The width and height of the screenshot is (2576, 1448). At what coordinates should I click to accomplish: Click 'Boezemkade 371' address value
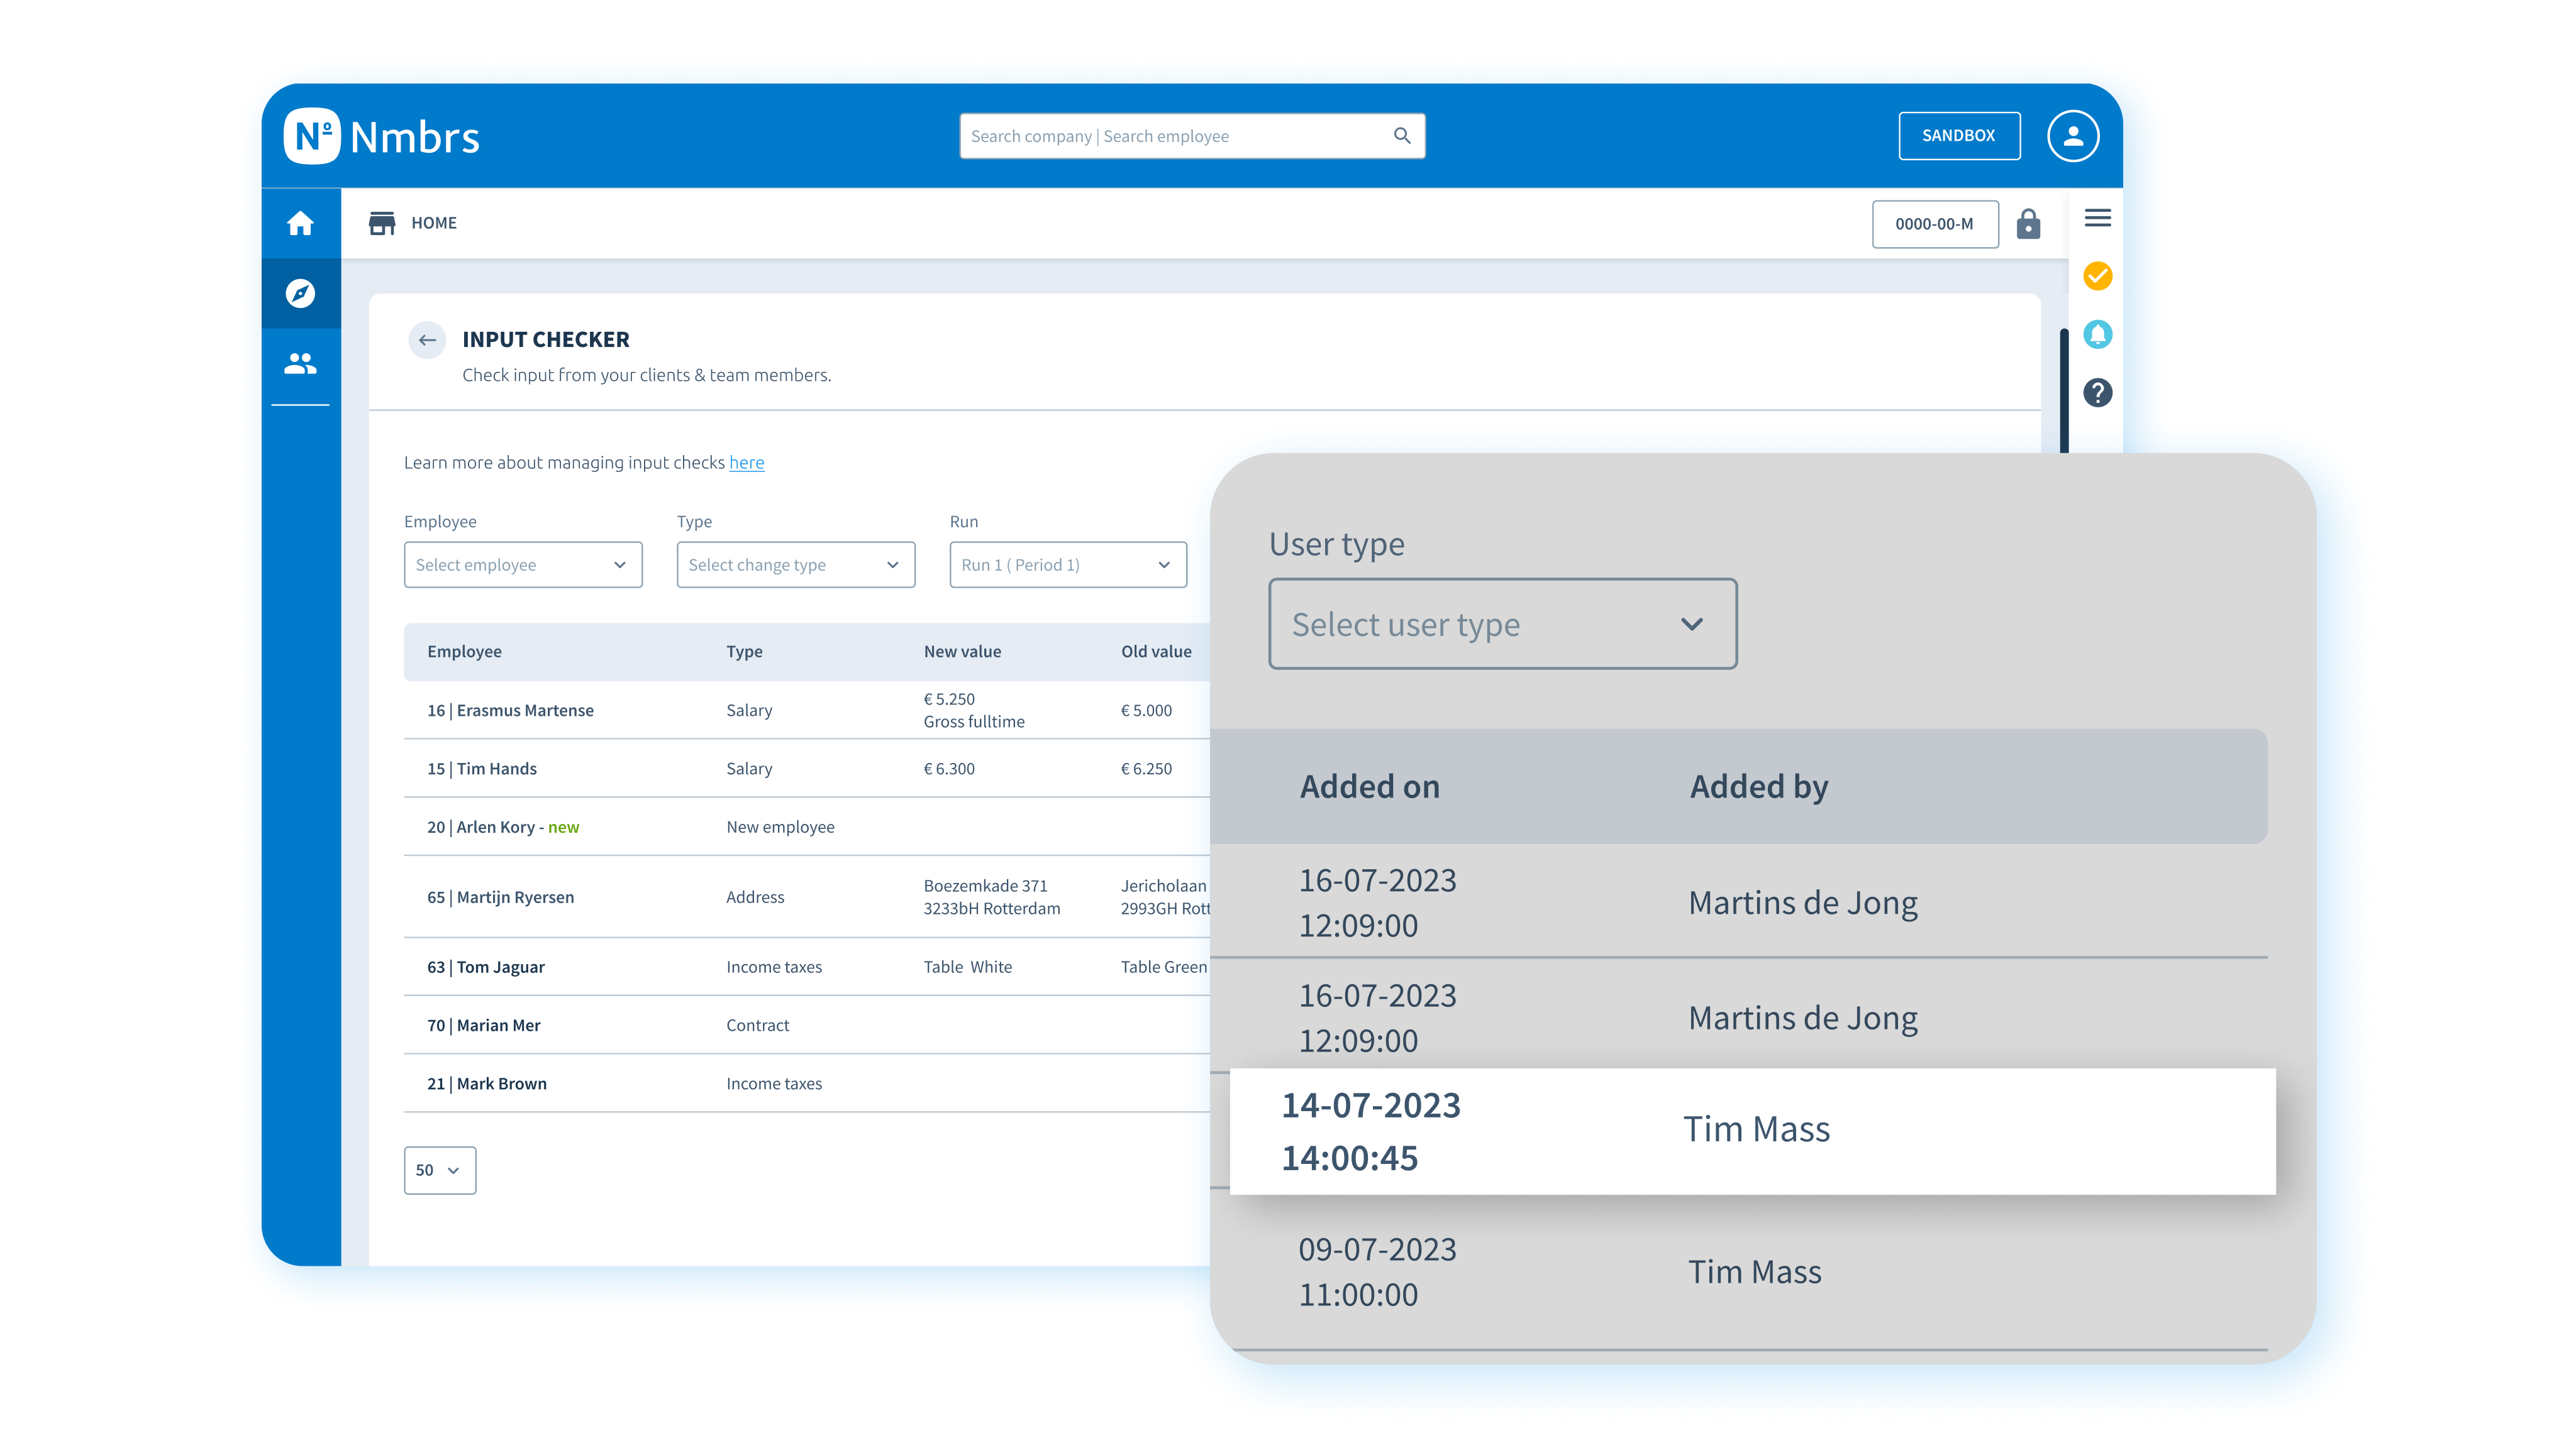[x=985, y=886]
